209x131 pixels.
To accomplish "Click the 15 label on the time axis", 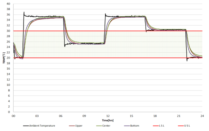I will [x=131, y=116].
